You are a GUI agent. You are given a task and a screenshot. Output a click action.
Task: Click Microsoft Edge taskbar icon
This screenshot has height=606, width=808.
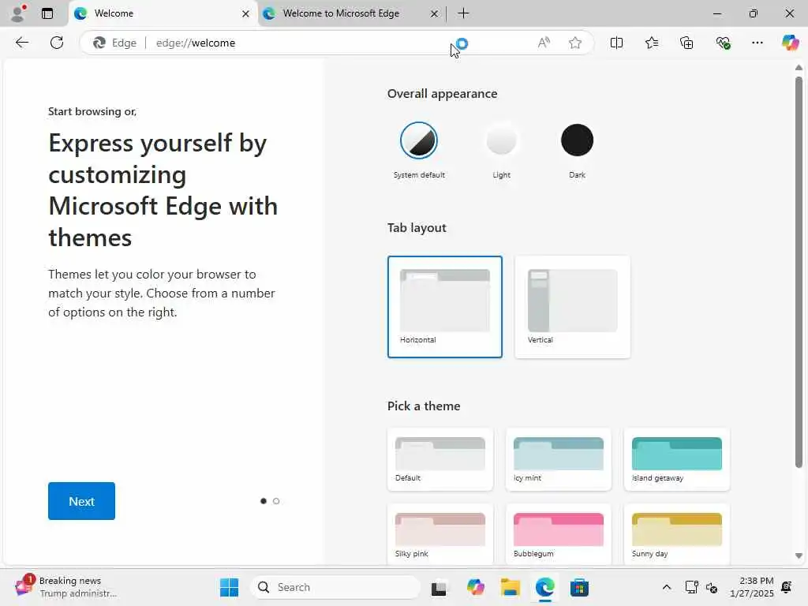[544, 587]
